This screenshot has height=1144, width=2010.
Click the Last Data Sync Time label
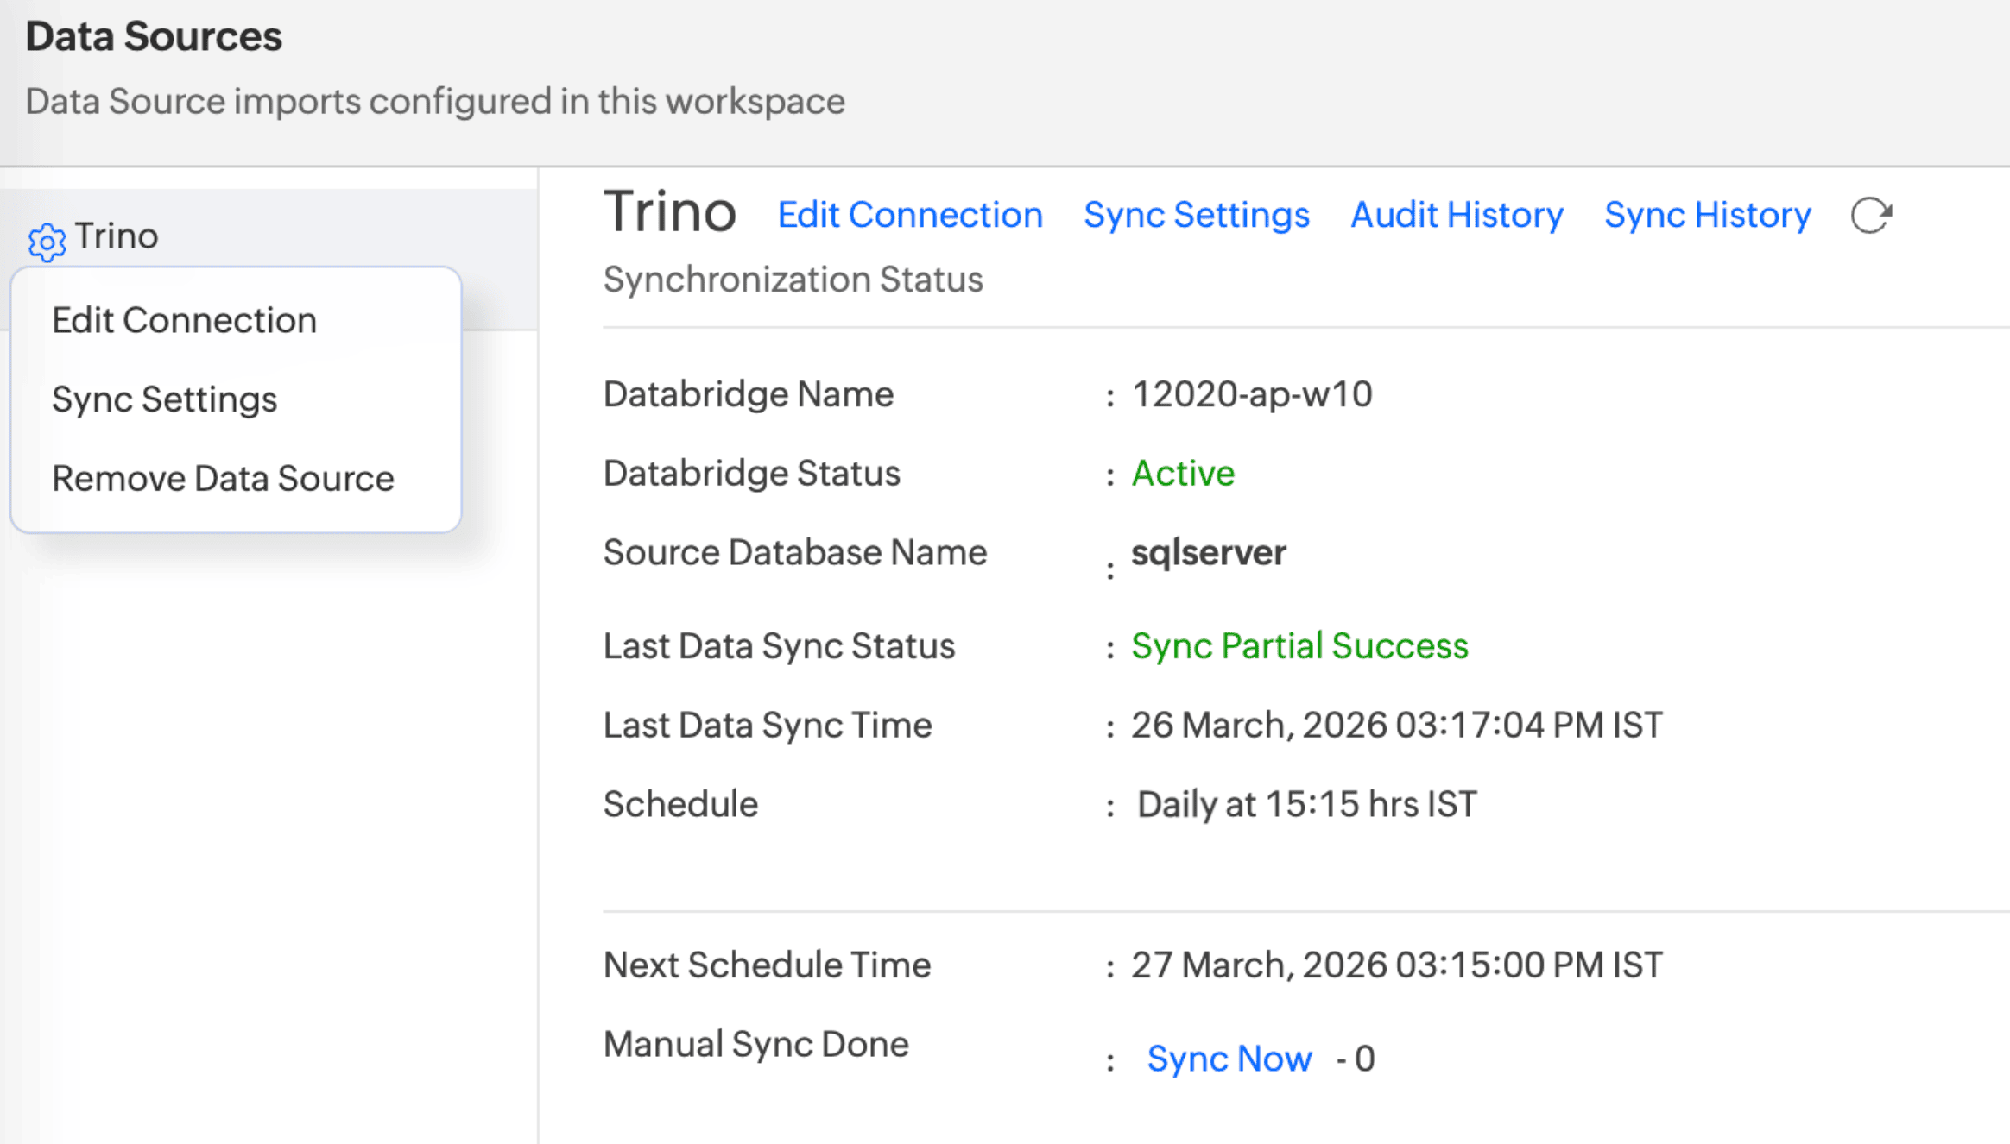(x=768, y=726)
